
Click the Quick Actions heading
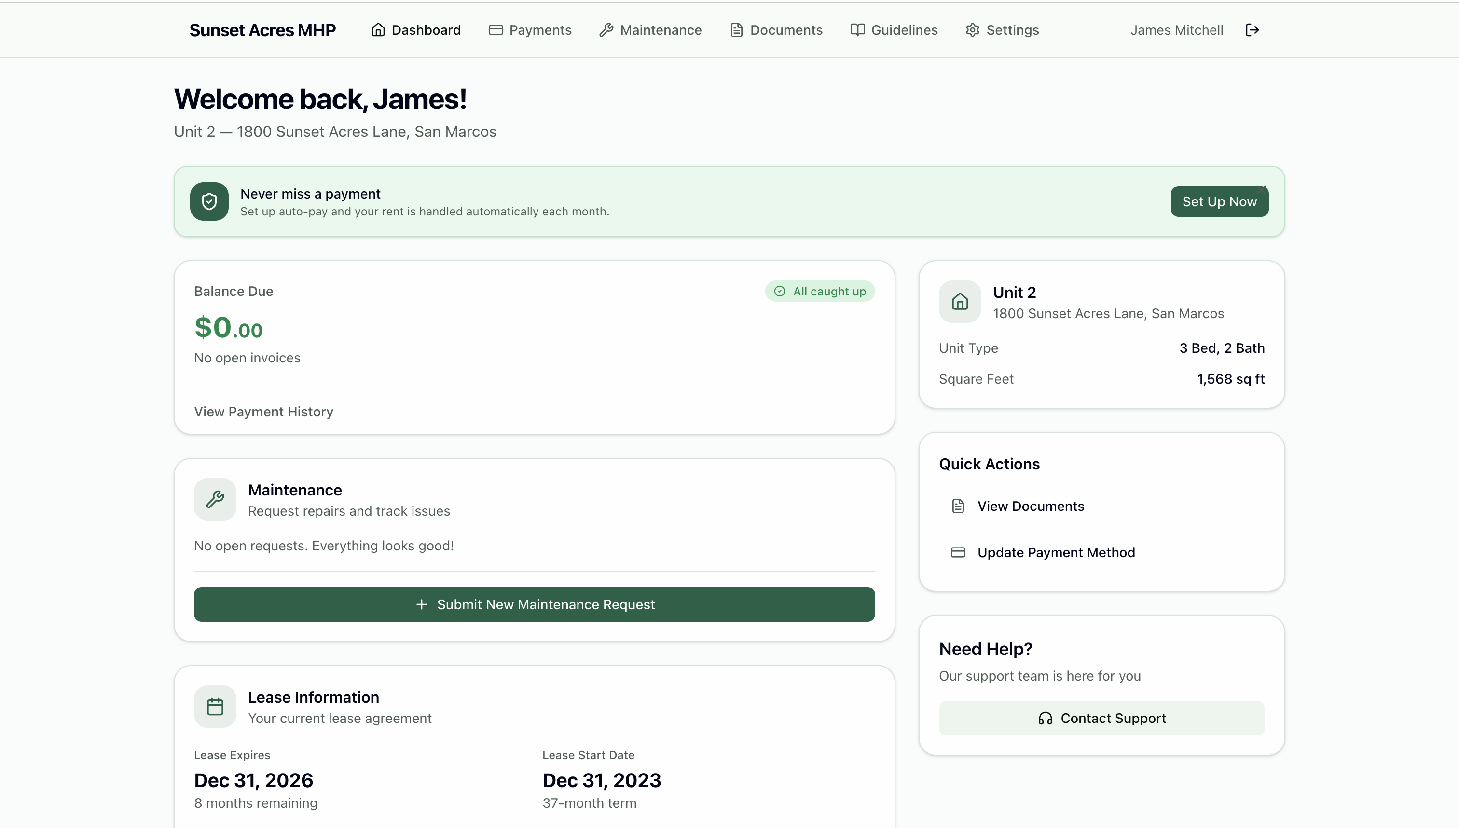990,464
